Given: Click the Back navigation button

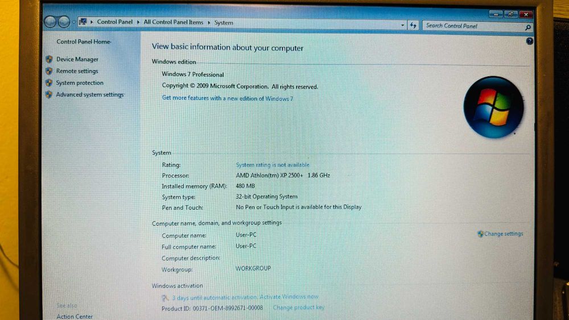Looking at the screenshot, I should [x=50, y=22].
